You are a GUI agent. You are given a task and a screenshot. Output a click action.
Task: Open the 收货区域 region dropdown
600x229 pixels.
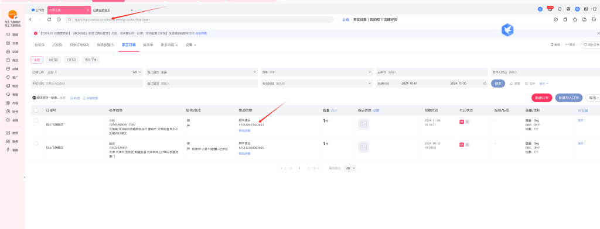click(x=317, y=83)
